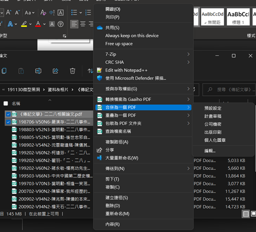Click 共用(S) OneDrive entry
This screenshot has width=256, height=232.
coord(143,28)
